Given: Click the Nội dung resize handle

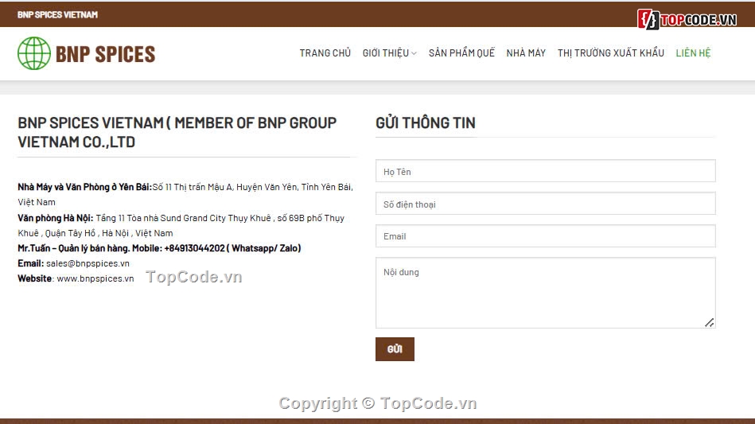Looking at the screenshot, I should [x=710, y=322].
